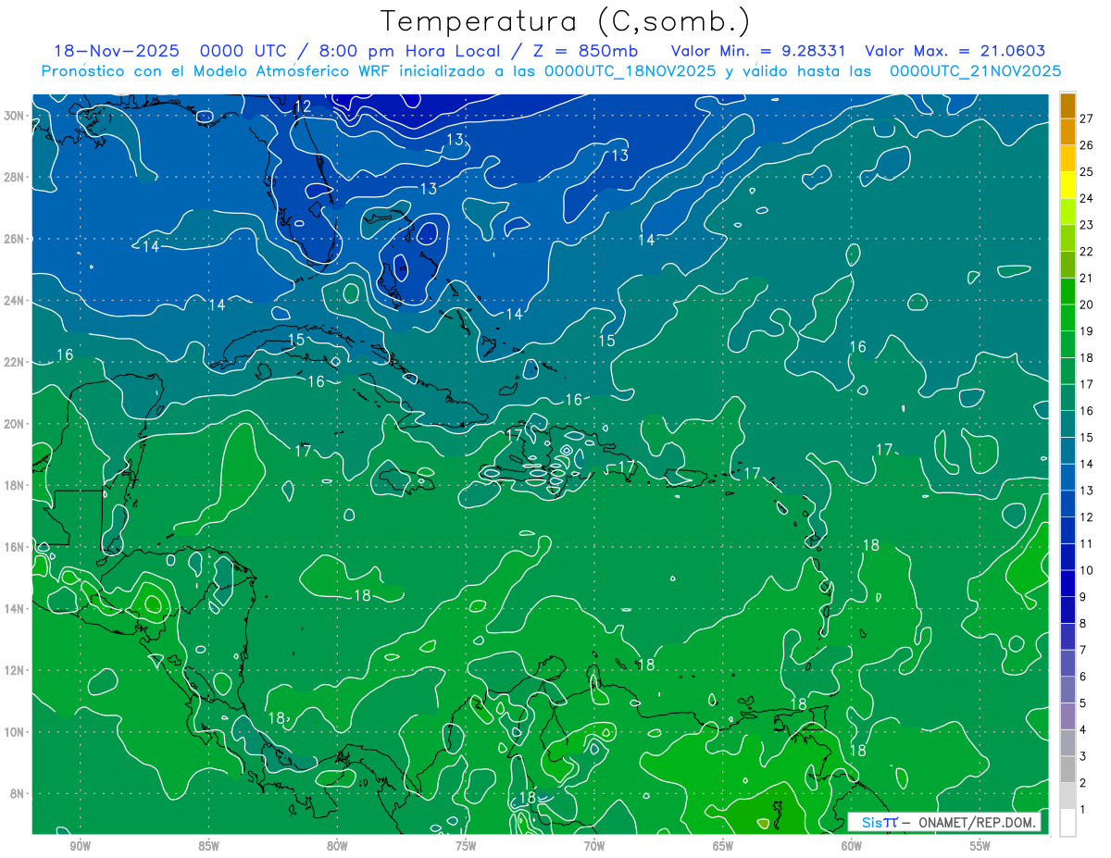The width and height of the screenshot is (1111, 858).
Task: Click the 30N latitude axis label
Action: (x=13, y=116)
